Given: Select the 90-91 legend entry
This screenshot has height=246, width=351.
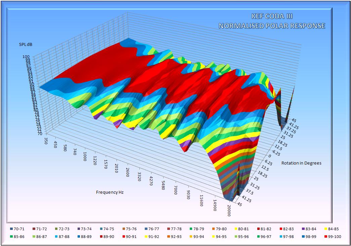Looking at the screenshot, I should point(129,237).
